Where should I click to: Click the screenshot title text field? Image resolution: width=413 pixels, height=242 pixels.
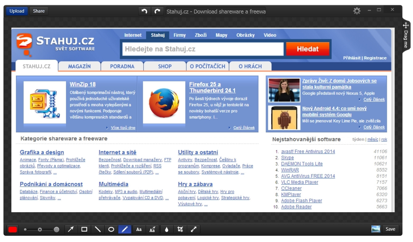tap(216, 11)
